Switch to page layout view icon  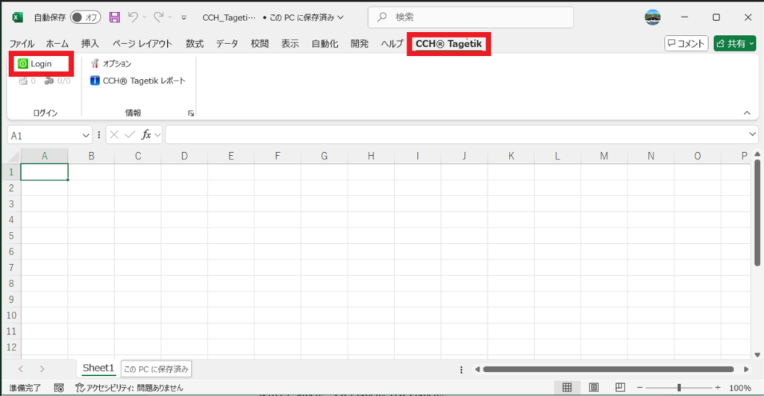point(594,387)
